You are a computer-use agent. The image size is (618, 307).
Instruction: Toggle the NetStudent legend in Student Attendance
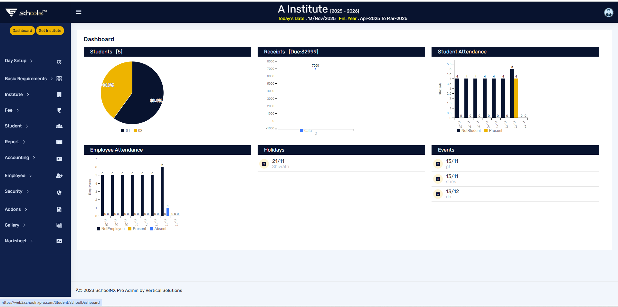pos(469,131)
